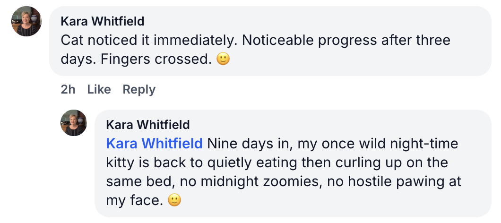Like the top comment
Image resolution: width=501 pixels, height=223 pixels.
[99, 89]
